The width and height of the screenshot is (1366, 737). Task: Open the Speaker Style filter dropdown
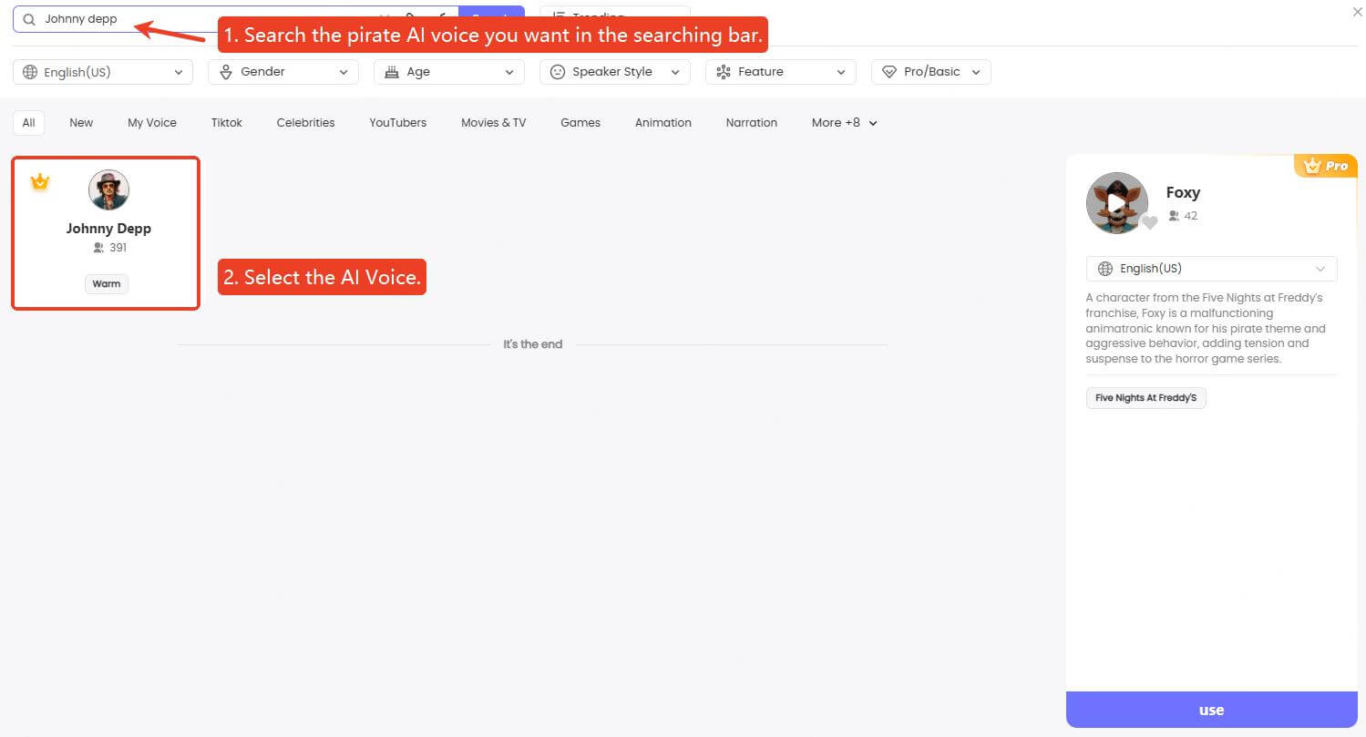point(615,72)
